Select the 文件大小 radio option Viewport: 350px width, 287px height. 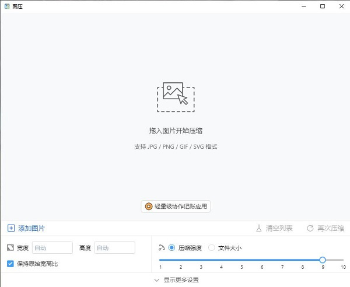[211, 248]
